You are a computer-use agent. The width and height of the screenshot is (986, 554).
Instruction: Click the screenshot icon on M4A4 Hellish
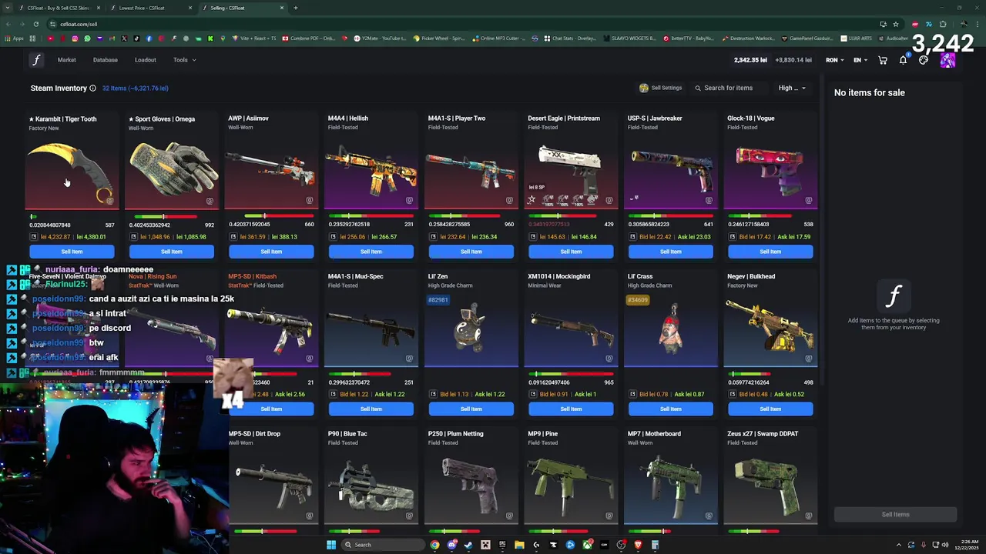(x=409, y=201)
